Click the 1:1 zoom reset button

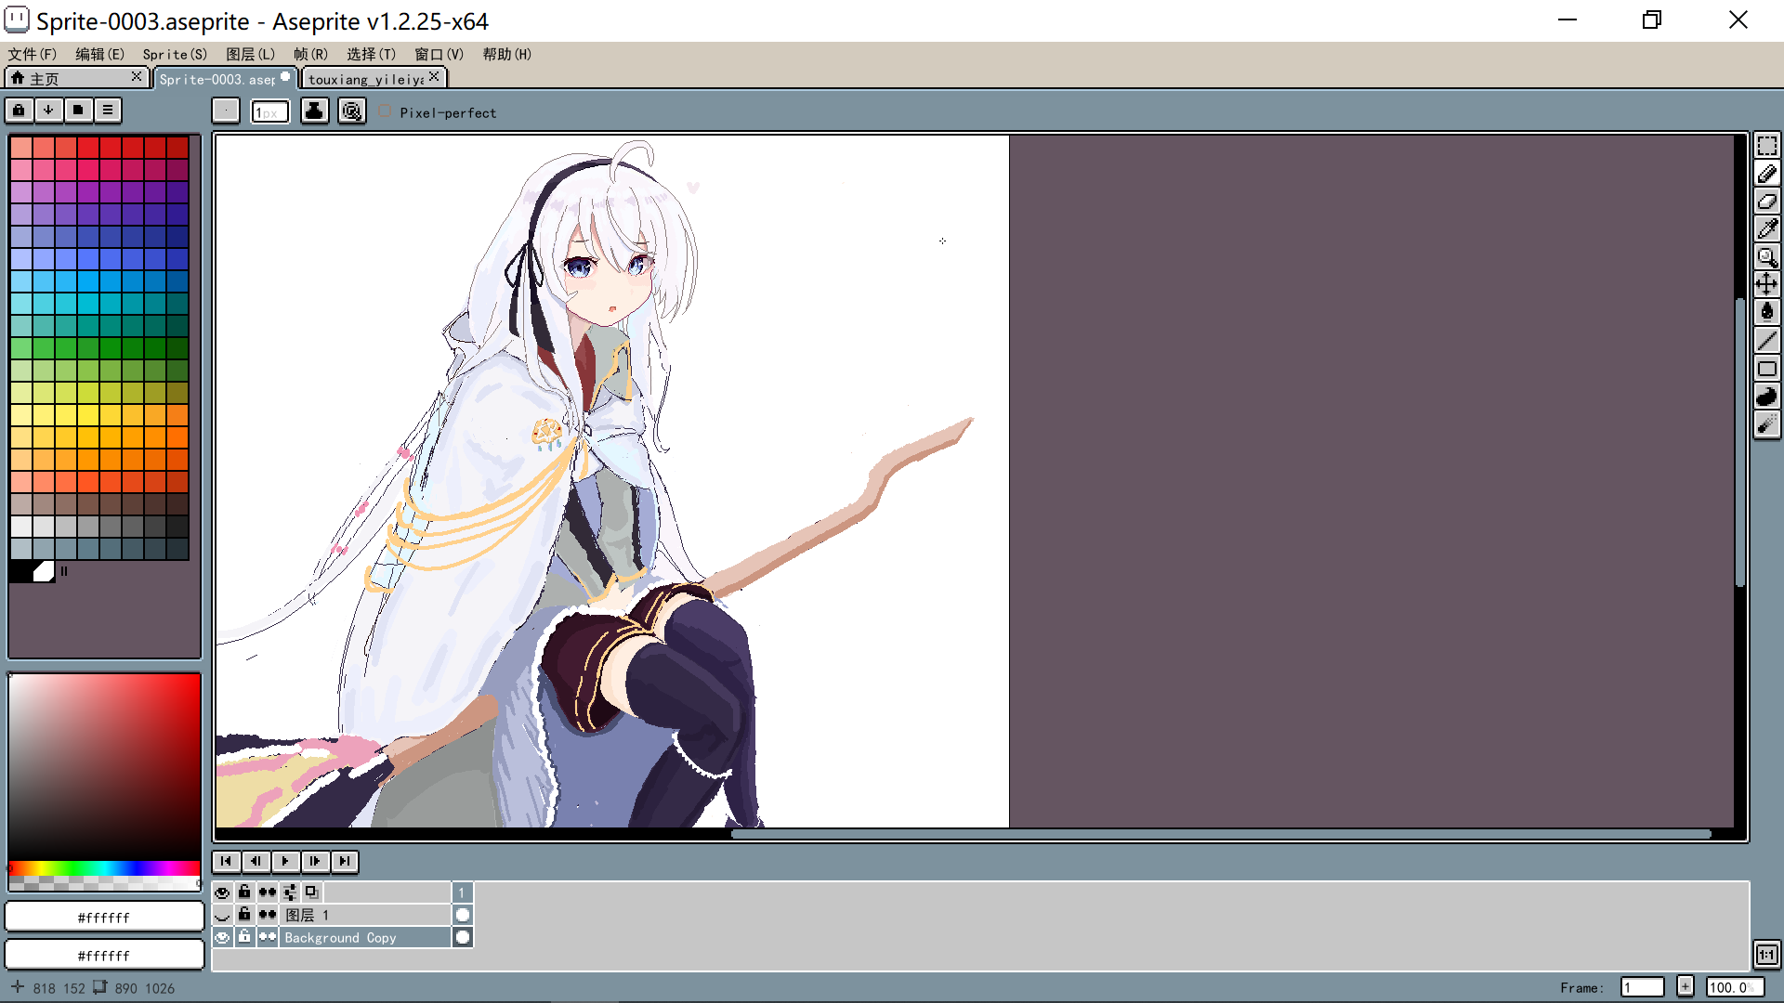[1766, 955]
